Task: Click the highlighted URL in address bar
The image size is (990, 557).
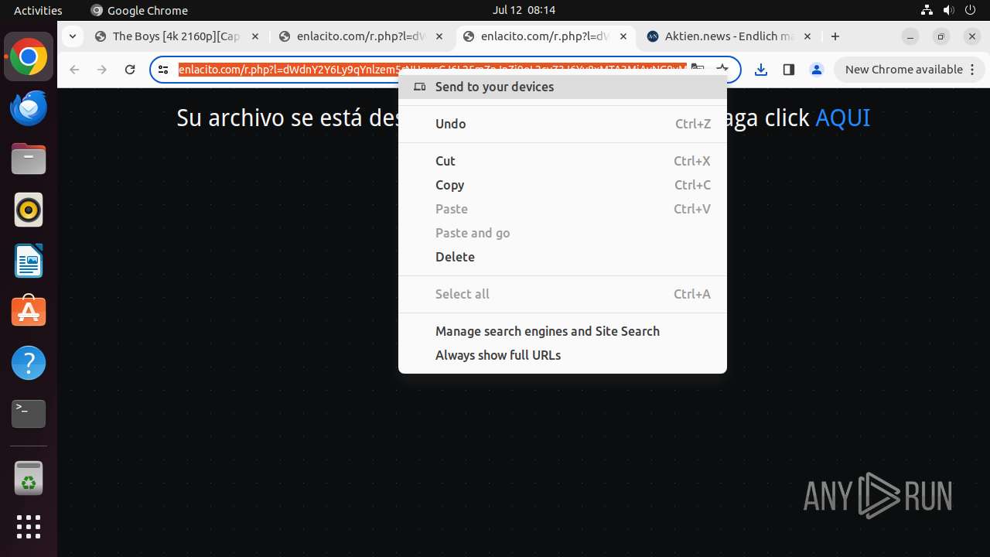Action: [x=432, y=70]
